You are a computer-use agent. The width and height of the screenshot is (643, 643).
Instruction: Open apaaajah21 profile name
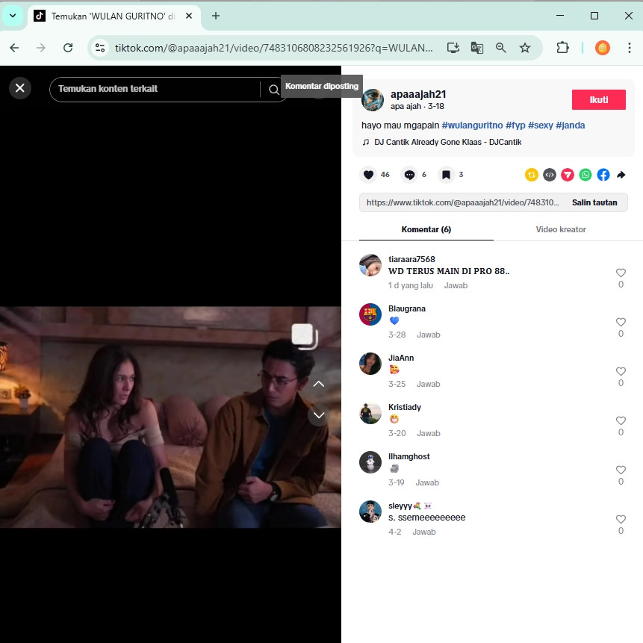418,94
